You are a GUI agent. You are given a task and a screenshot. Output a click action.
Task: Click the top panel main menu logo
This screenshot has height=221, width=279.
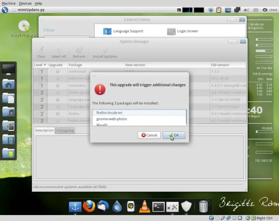tap(5, 10)
